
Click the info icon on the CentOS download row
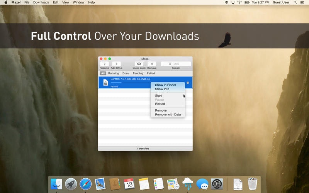(188, 83)
